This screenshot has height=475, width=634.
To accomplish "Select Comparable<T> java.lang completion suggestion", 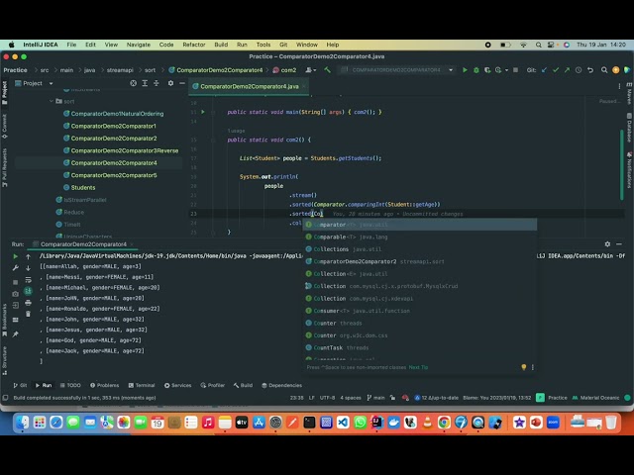I will pyautogui.click(x=420, y=237).
